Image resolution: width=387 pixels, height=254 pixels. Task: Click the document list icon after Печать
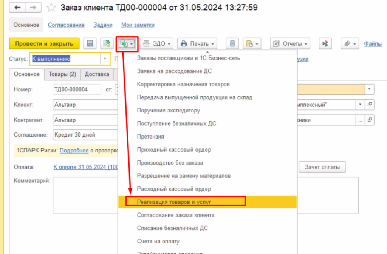click(x=232, y=44)
